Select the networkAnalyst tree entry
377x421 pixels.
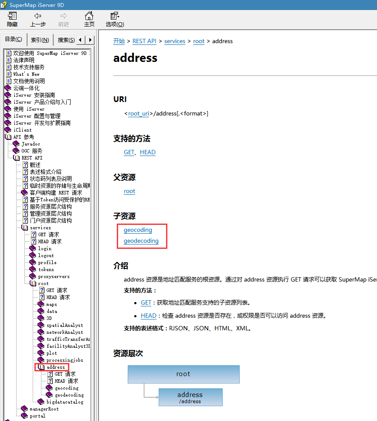65,332
